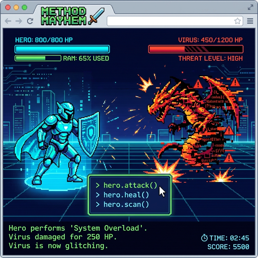
Task: Click the hero's cyan HP bar
Action: click(62, 49)
